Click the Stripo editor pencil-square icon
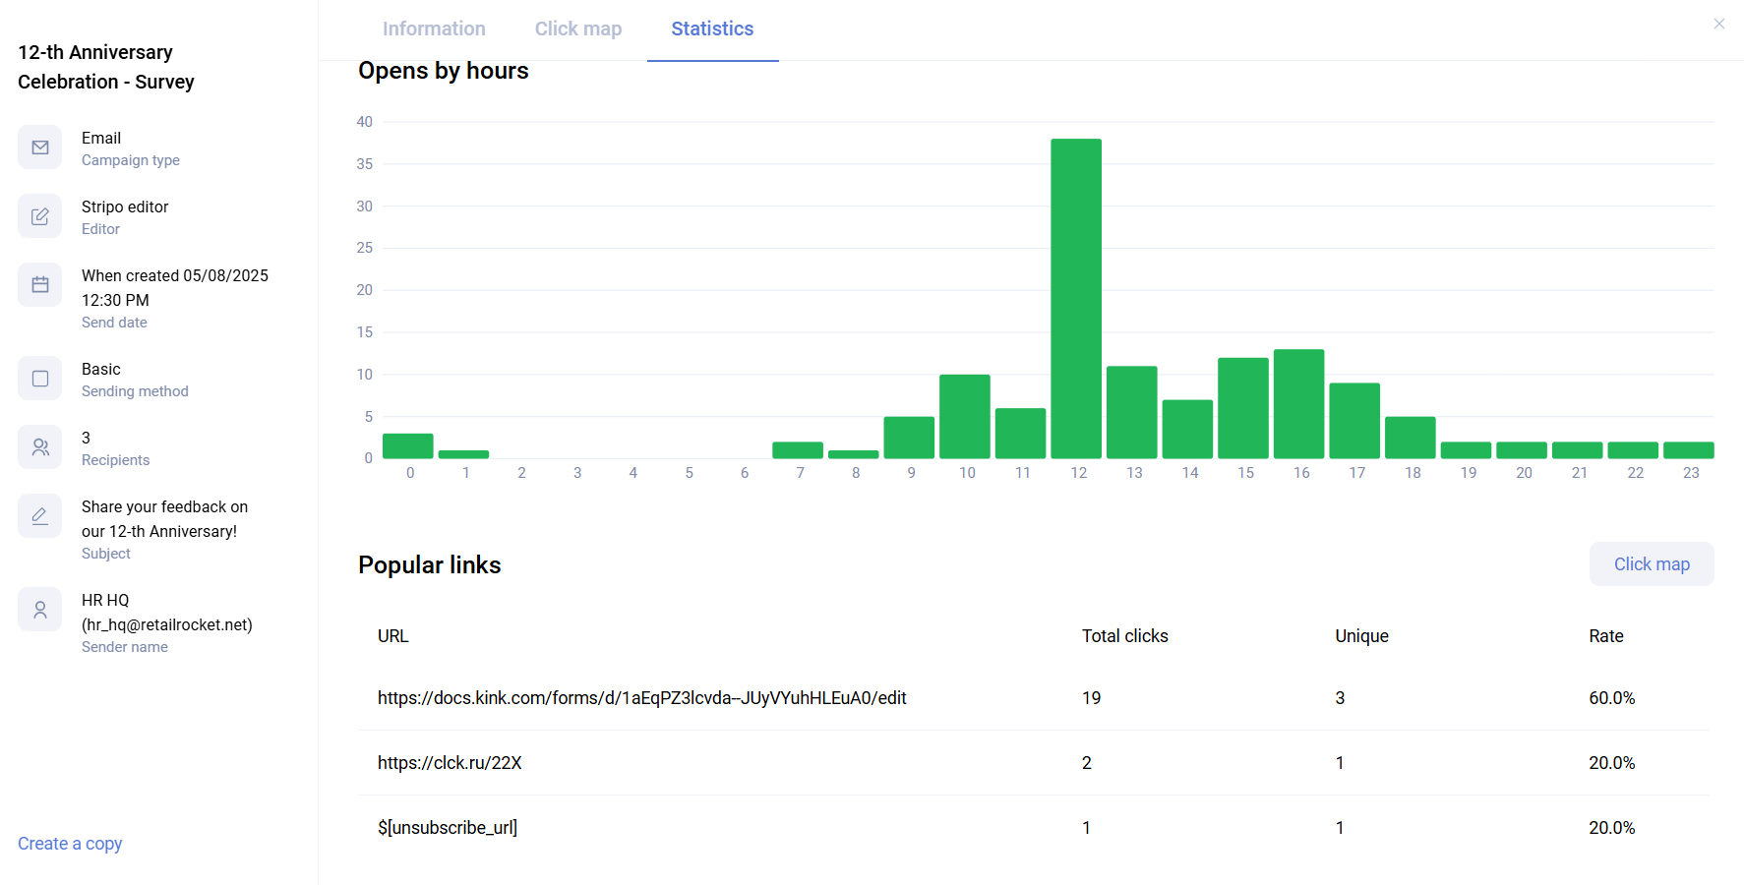 40,216
